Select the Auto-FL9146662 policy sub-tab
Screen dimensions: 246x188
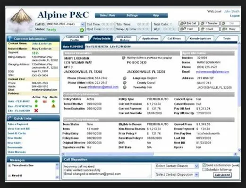73,47
